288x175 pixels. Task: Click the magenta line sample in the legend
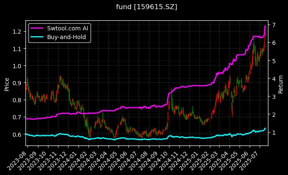(38, 29)
